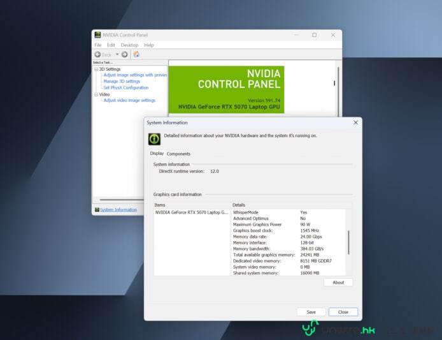Select the System video memory row
The image size is (442, 340).
tap(289, 267)
